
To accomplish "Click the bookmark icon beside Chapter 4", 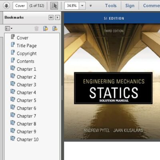I will tap(13, 92).
